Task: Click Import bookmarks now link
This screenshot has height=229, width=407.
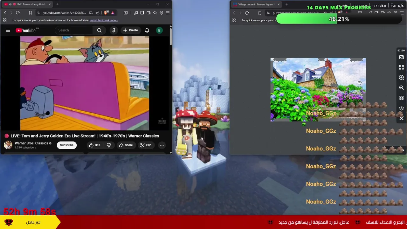Action: 103,20
